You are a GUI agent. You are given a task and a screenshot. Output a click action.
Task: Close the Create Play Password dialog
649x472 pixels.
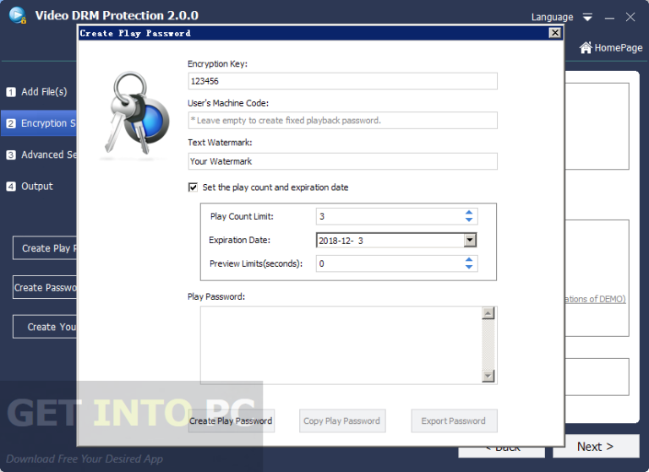(x=554, y=33)
